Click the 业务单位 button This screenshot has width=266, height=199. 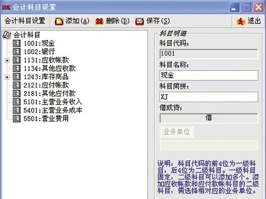pos(176,132)
